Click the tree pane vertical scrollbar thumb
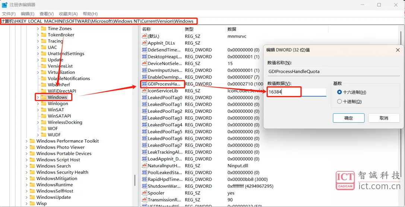The width and height of the screenshot is (405, 207). coord(135,181)
